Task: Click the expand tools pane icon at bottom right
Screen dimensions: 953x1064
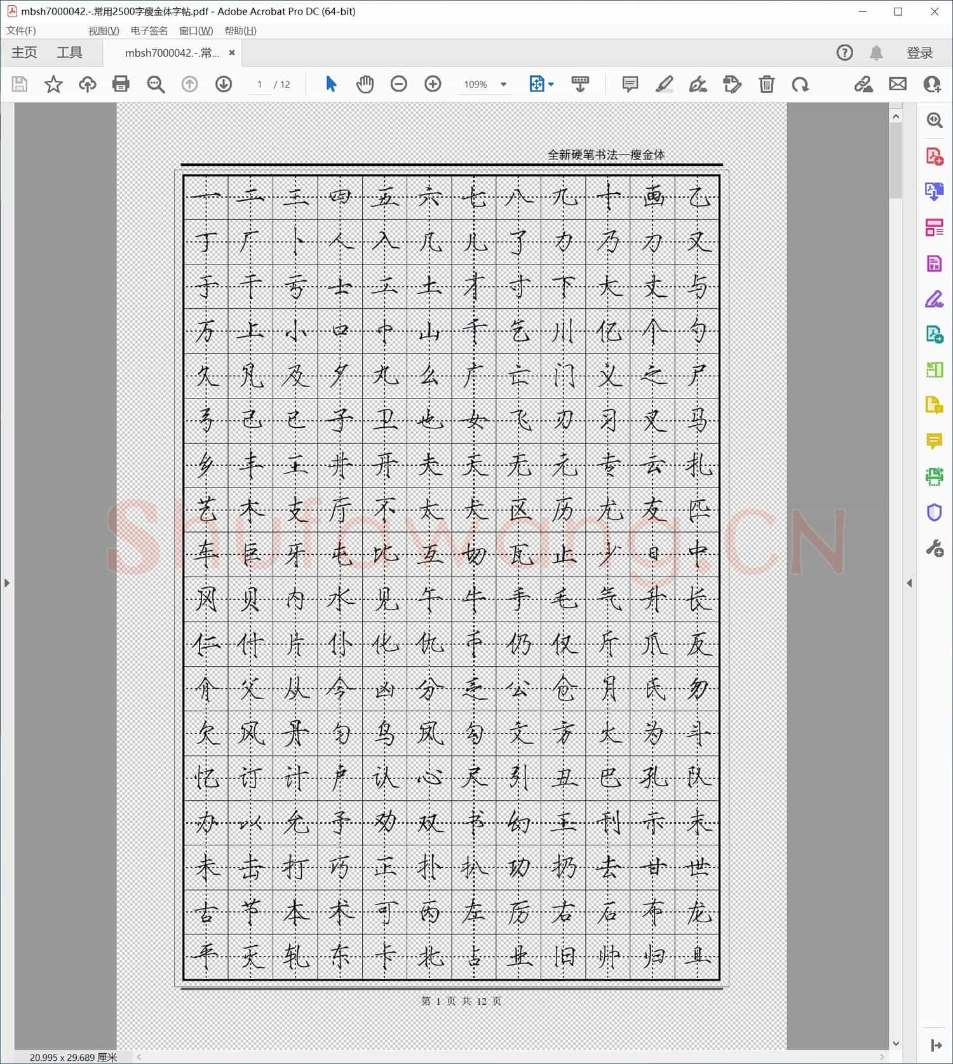Action: coord(935,1045)
